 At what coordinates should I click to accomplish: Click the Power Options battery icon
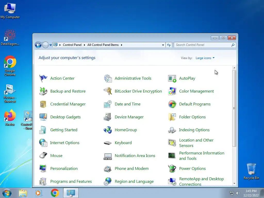tap(172, 169)
